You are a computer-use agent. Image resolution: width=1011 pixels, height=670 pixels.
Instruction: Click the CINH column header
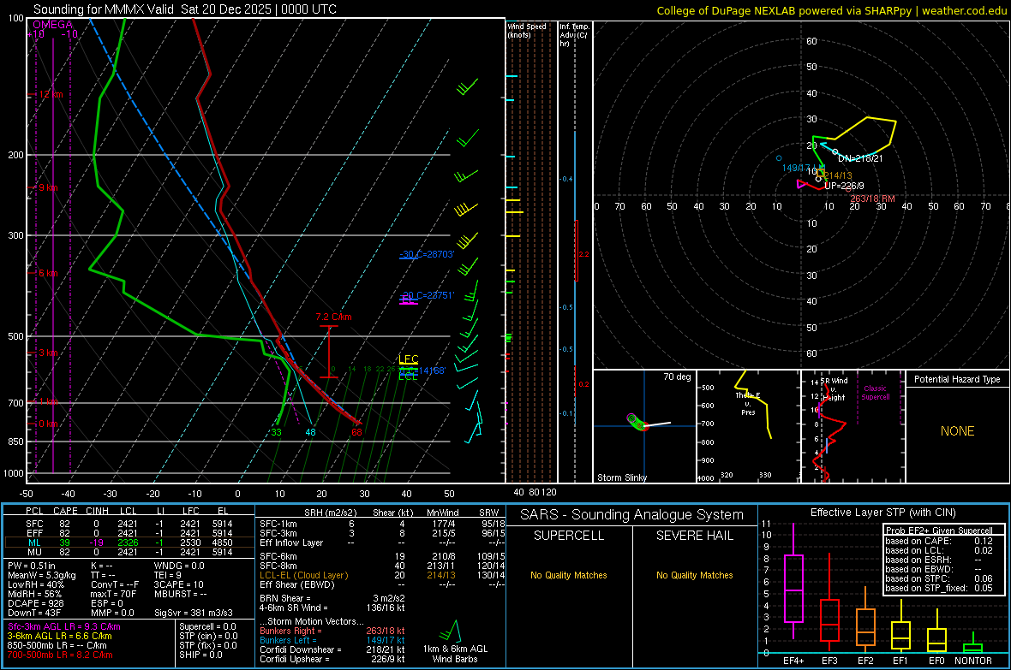coord(98,511)
